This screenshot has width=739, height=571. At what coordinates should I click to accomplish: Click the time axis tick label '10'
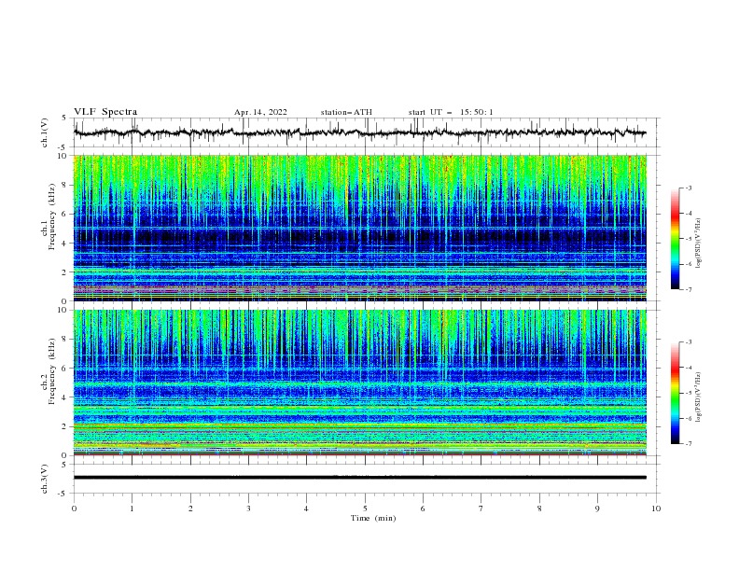tap(656, 508)
